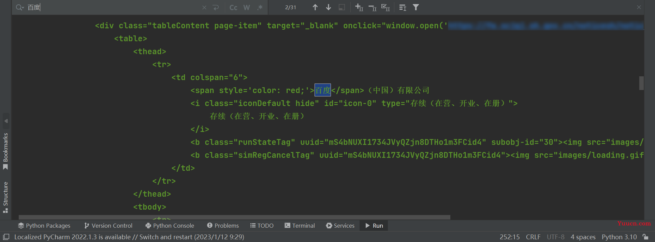Toggle Words option

[x=247, y=7]
